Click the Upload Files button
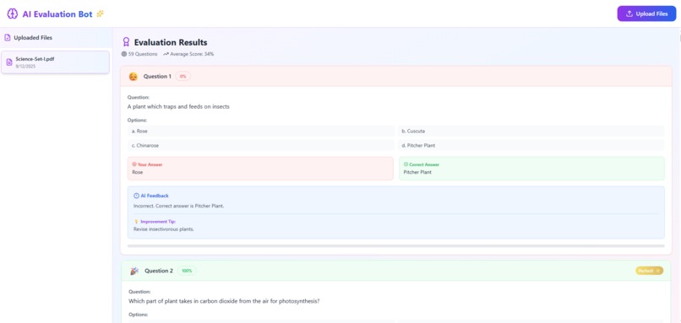681x323 pixels. [646, 13]
